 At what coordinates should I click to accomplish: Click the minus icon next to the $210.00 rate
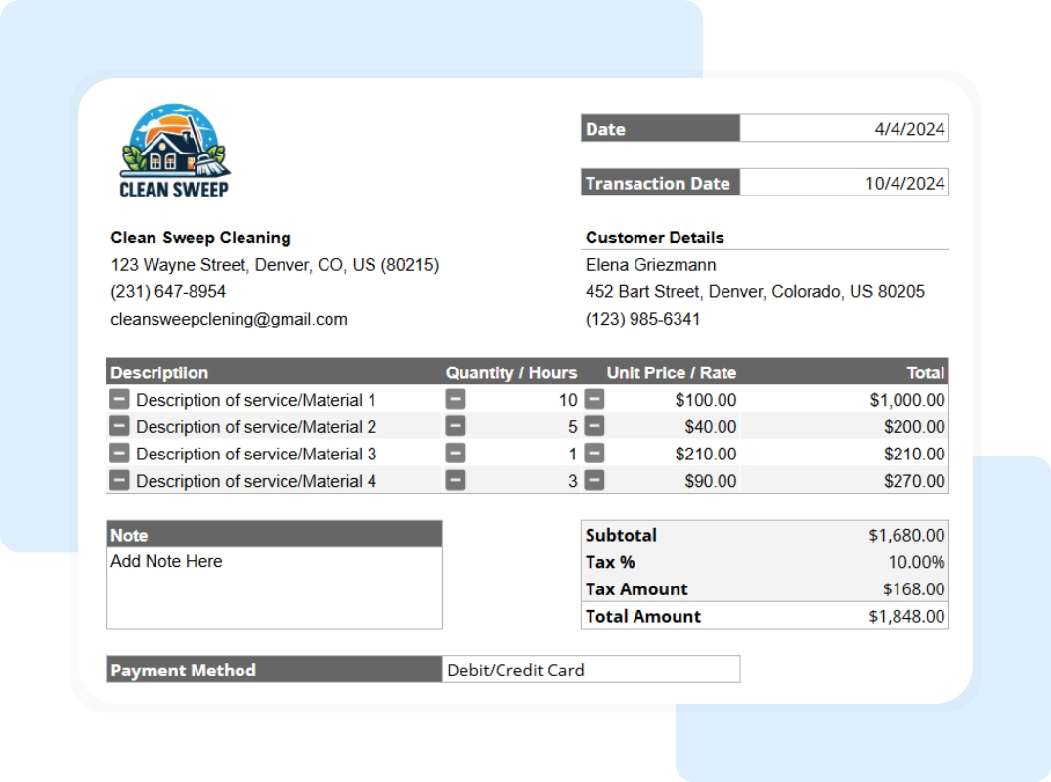pos(592,453)
